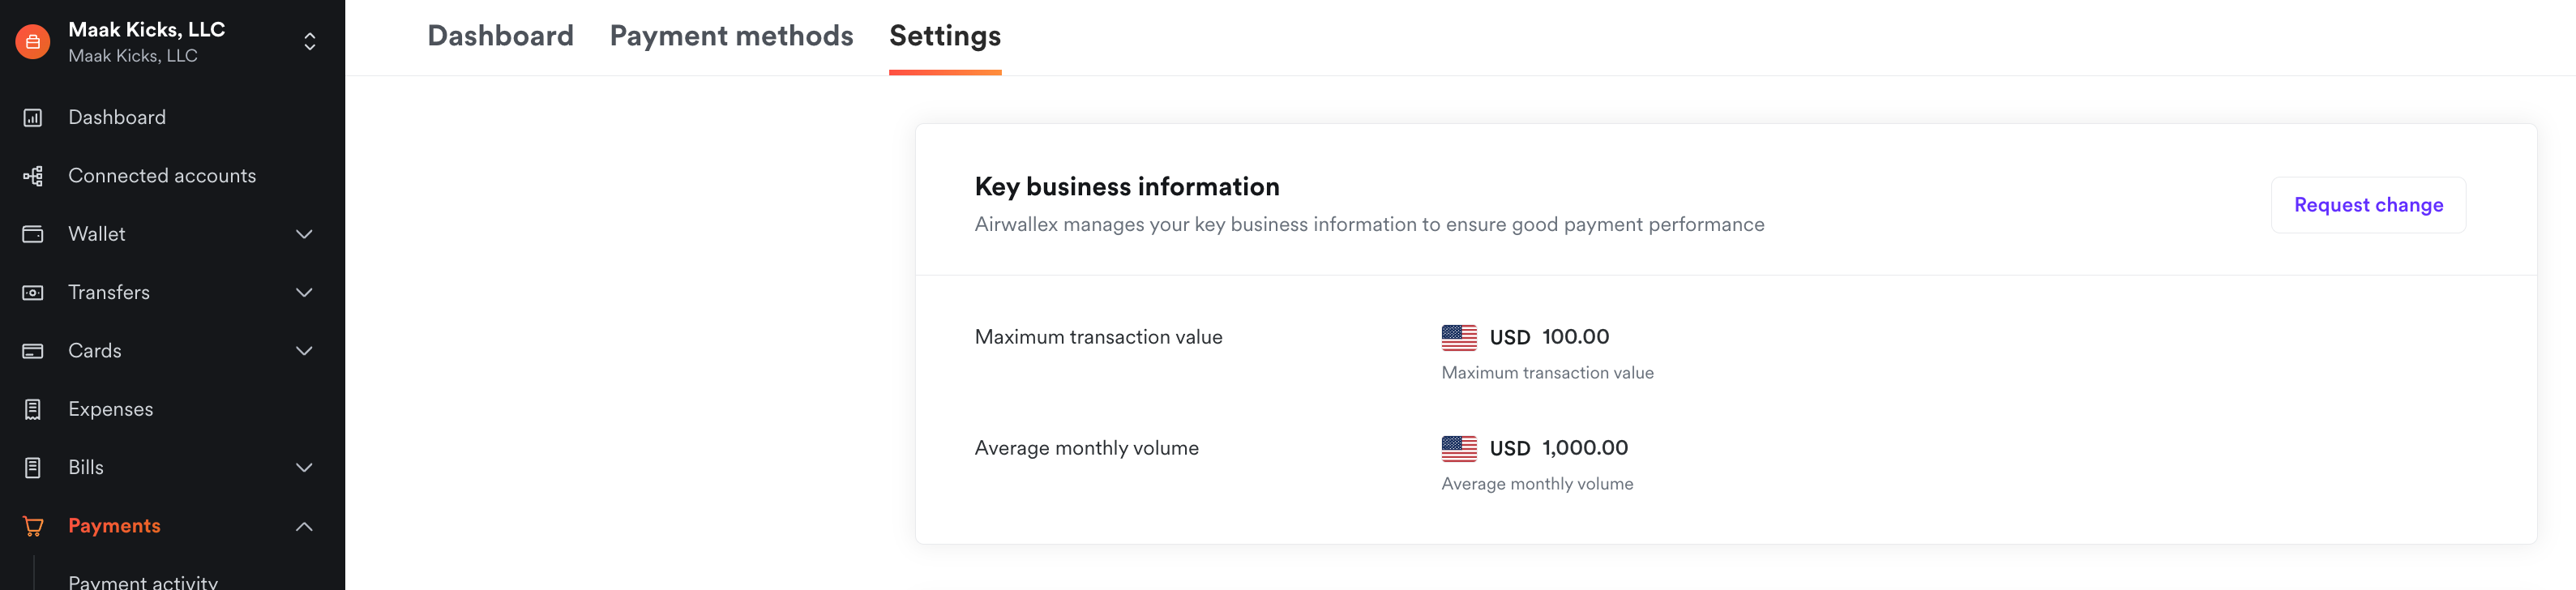Image resolution: width=2576 pixels, height=590 pixels.
Task: Open Payment activity in sidebar
Action: point(143,581)
